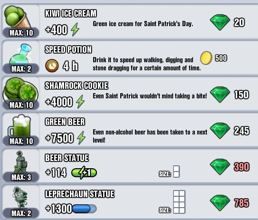Screen dimensions: 258x220
Task: Click the clock icon next to 4 h
Action: coord(52,66)
